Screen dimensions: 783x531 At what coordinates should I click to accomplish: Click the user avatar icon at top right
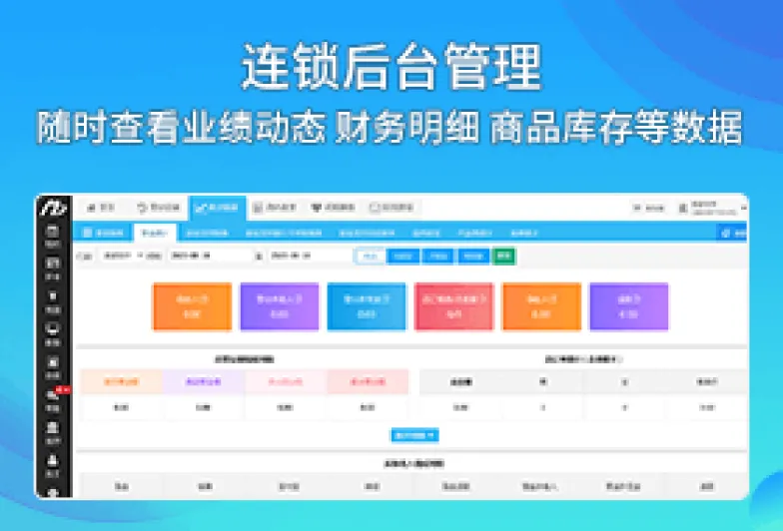click(x=683, y=208)
